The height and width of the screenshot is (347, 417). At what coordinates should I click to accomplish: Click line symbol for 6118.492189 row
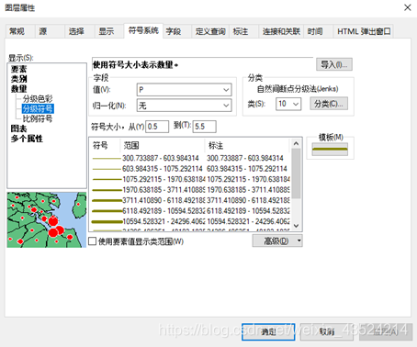(x=107, y=211)
